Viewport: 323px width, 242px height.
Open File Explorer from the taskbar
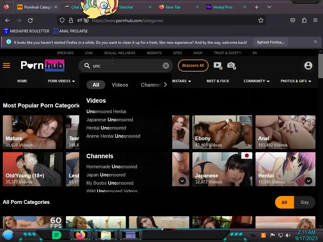tap(106, 235)
